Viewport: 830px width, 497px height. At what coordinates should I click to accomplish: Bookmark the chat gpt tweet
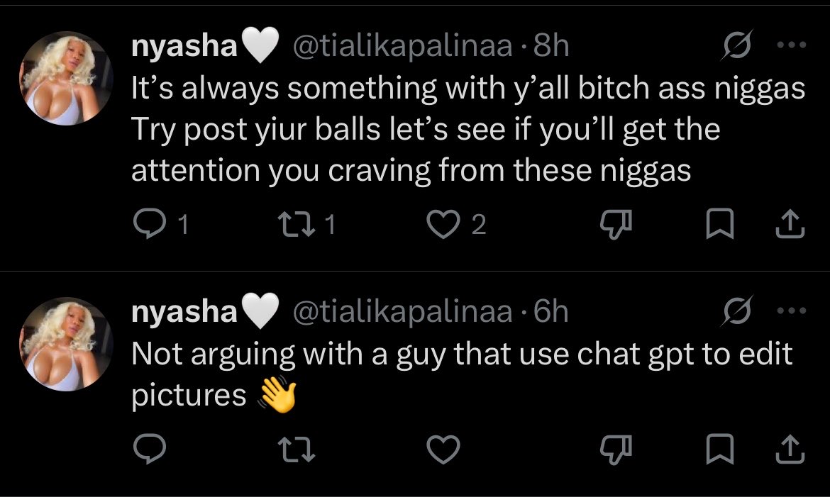pyautogui.click(x=720, y=449)
